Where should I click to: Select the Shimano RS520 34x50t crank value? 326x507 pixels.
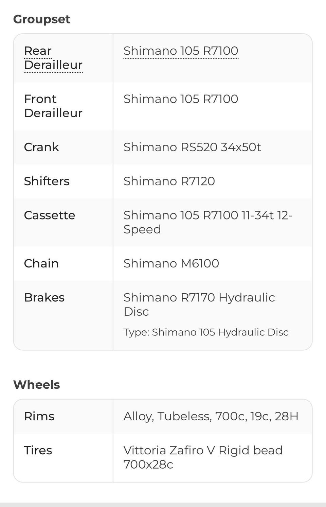click(192, 147)
